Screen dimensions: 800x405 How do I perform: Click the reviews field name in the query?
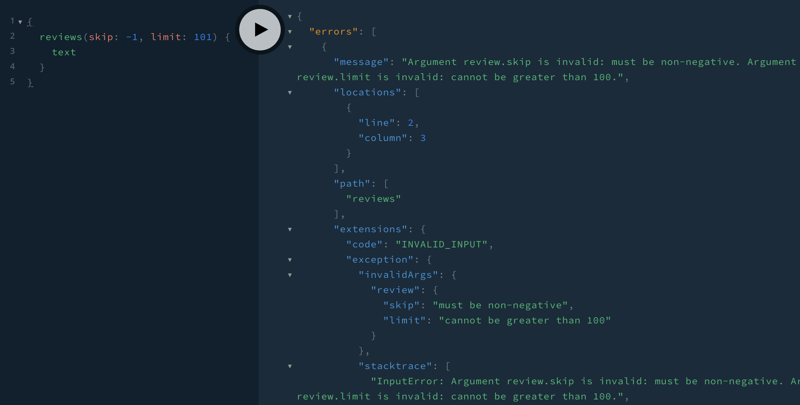tap(61, 37)
